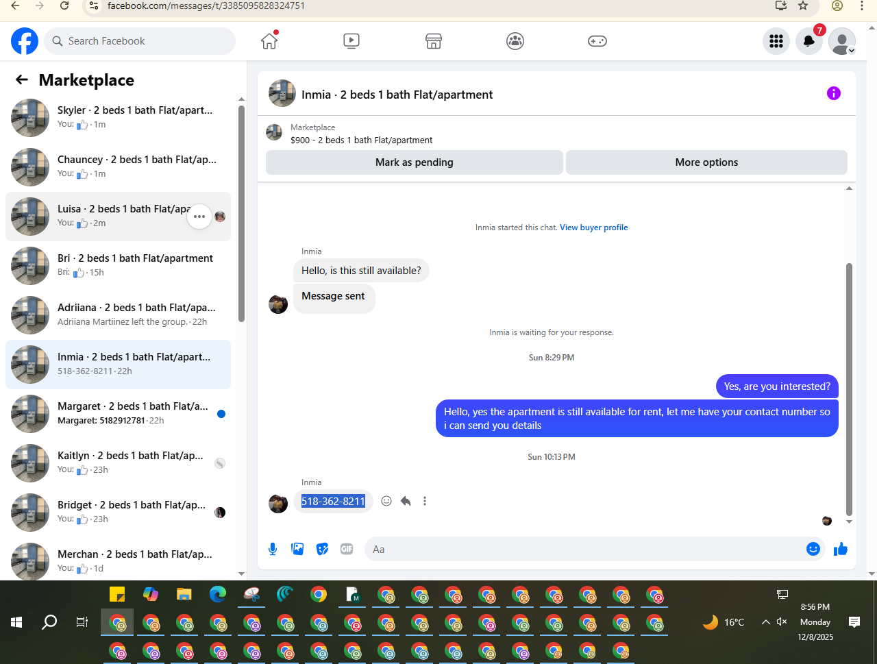Click the 518-362-8211 message text

coord(334,502)
